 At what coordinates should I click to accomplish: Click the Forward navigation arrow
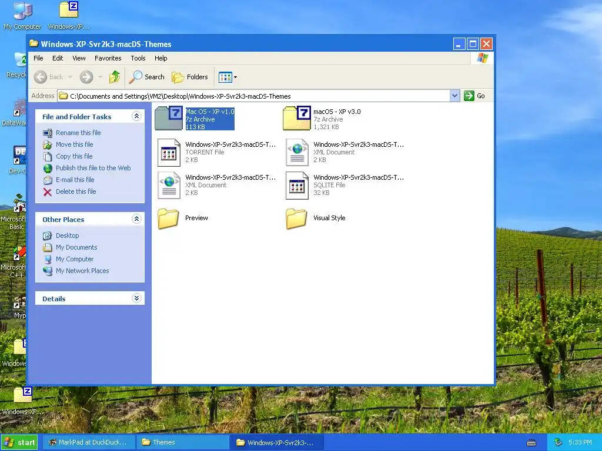tap(86, 77)
